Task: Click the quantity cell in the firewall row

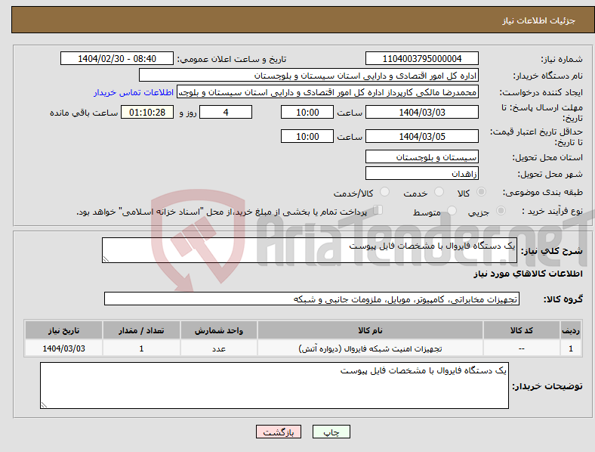Action: point(141,348)
